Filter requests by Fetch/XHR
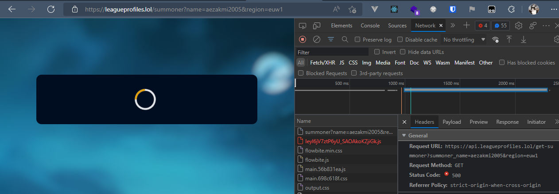 click(322, 63)
